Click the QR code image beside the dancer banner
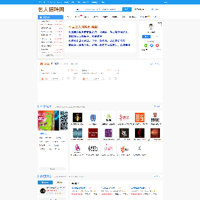Screen dimensions: 200x200 coord(64,121)
